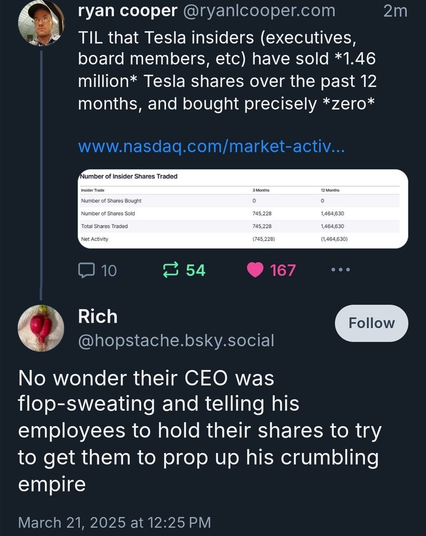
Task: Visit the @ryanlcooper.com handle
Action: (259, 11)
